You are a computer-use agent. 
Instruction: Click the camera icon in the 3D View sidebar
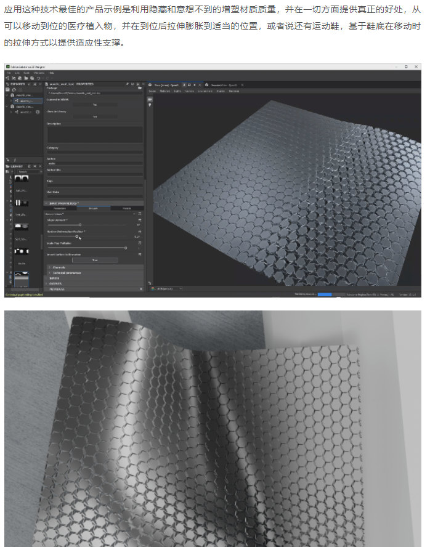pos(150,99)
